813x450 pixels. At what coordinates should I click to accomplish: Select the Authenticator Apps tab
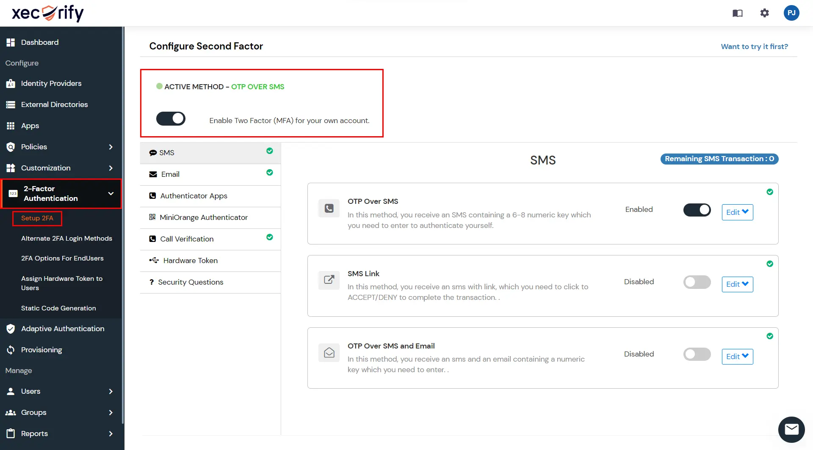click(x=210, y=196)
